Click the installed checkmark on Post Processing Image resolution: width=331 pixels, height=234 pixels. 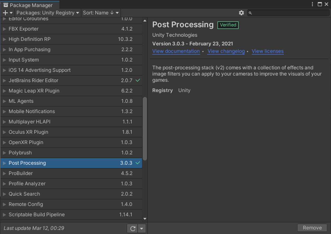click(x=138, y=163)
